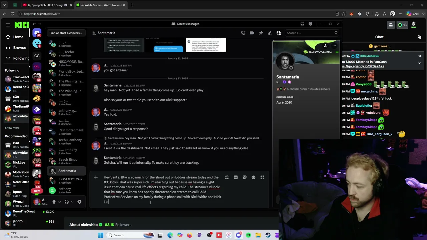This screenshot has width=427, height=240.
Task: Expand microphone input options arrow
Action: pyautogui.click(x=59, y=202)
